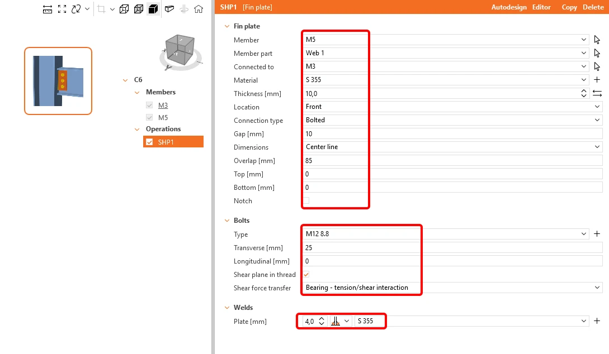Click the Overlap value field

point(452,160)
